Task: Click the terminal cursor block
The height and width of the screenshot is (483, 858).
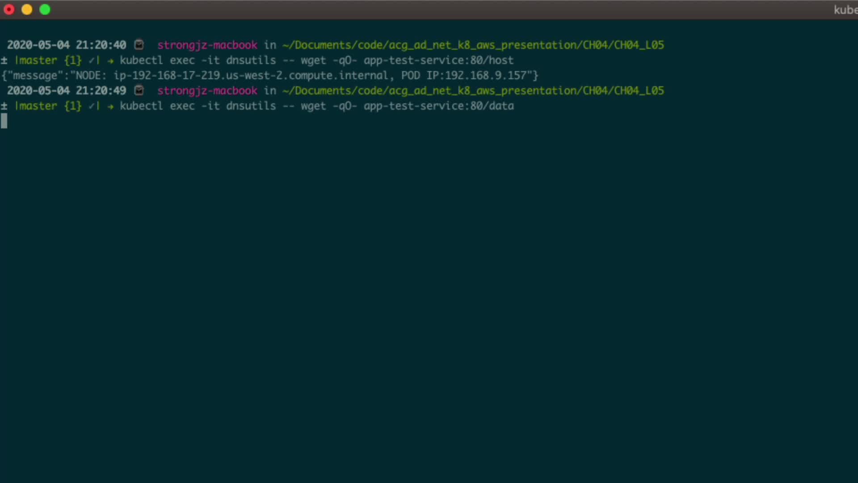Action: (x=4, y=121)
